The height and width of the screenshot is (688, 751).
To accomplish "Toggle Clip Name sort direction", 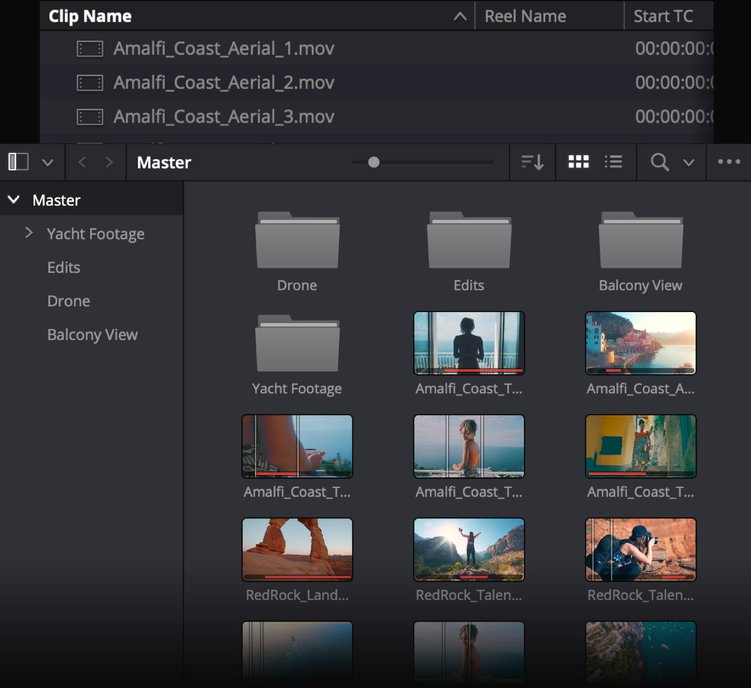I will tap(460, 16).
